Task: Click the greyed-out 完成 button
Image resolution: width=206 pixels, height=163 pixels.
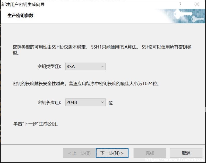Action: [150, 153]
